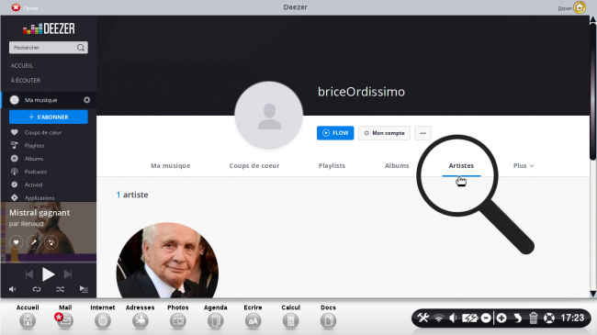Click the Wi-Fi status icon
The width and height of the screenshot is (597, 335).
(x=439, y=318)
